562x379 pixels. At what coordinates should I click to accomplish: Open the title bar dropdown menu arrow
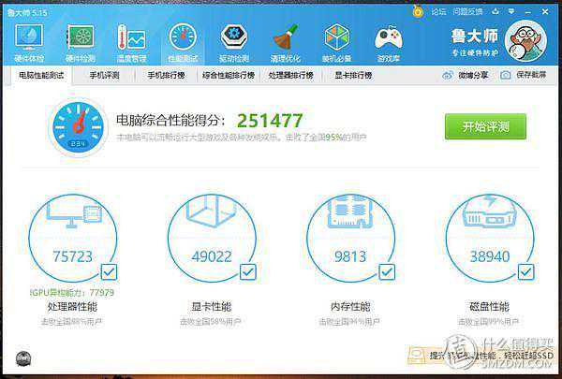tap(511, 12)
